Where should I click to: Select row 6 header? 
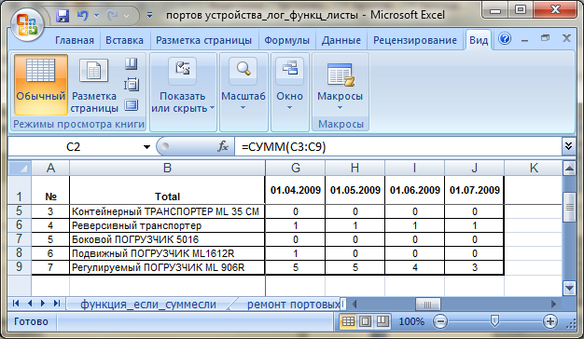point(20,225)
